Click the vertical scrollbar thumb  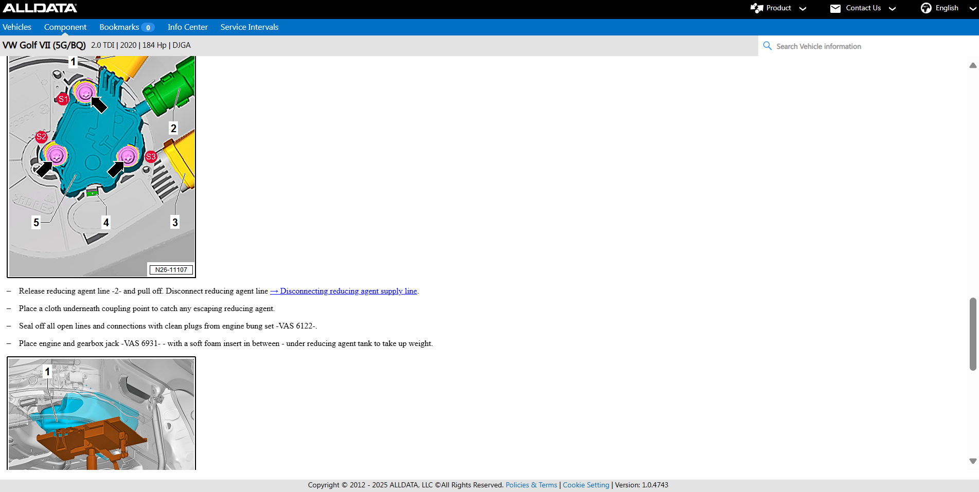pyautogui.click(x=973, y=334)
